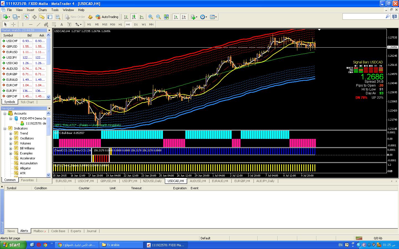Open the Tools menu

coord(55,10)
